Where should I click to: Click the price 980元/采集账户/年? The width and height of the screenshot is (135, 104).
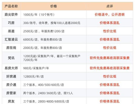click(x=36, y=68)
